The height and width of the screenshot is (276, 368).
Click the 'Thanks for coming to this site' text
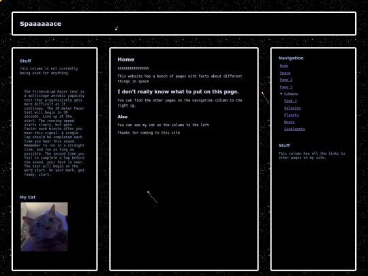[149, 133]
